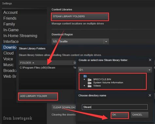Open the Music settings category
155x124 pixels.
pos(9,65)
